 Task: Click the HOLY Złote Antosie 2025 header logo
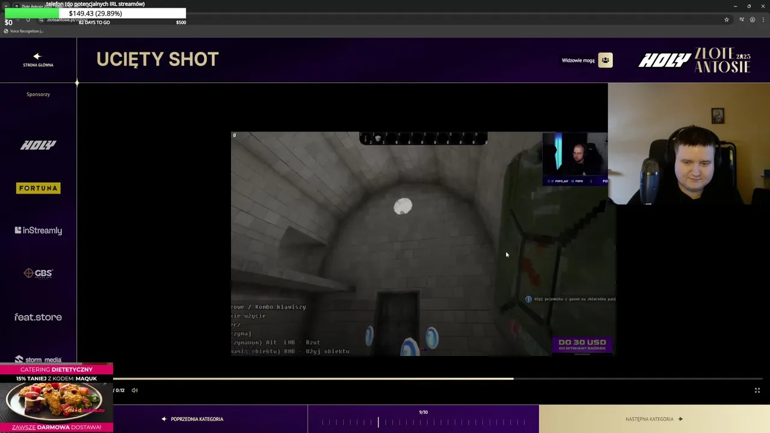pyautogui.click(x=694, y=60)
